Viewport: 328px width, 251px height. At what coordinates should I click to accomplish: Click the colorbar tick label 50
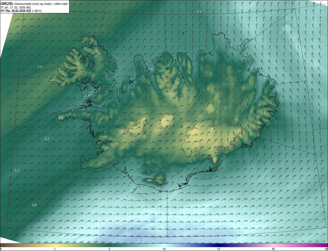326,249
